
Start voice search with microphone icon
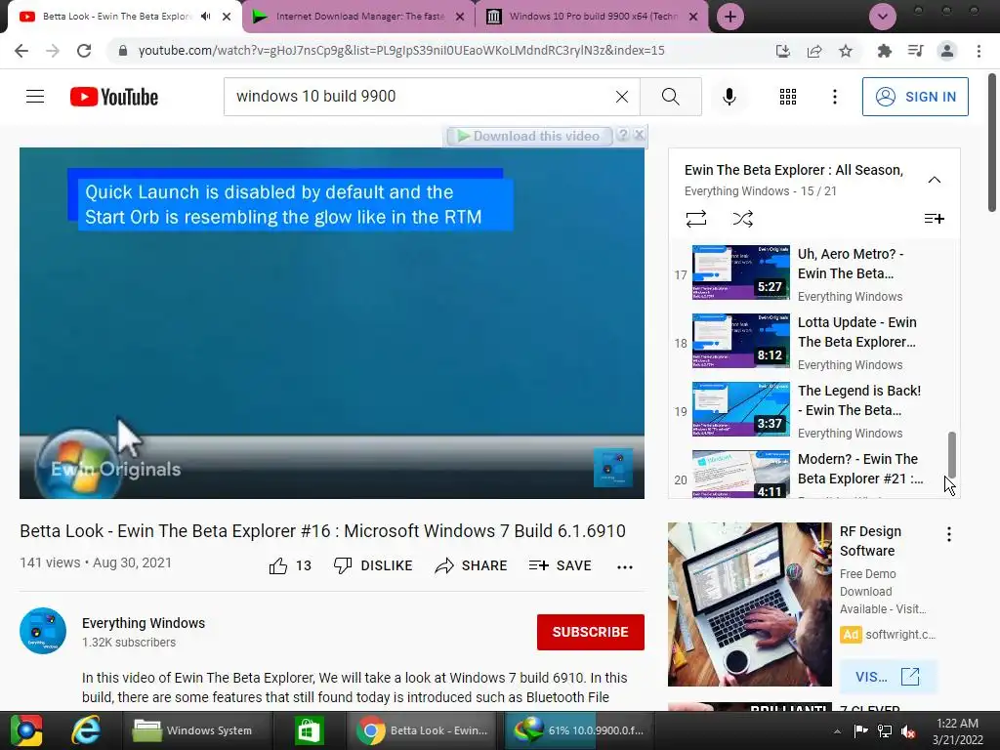[x=729, y=97]
